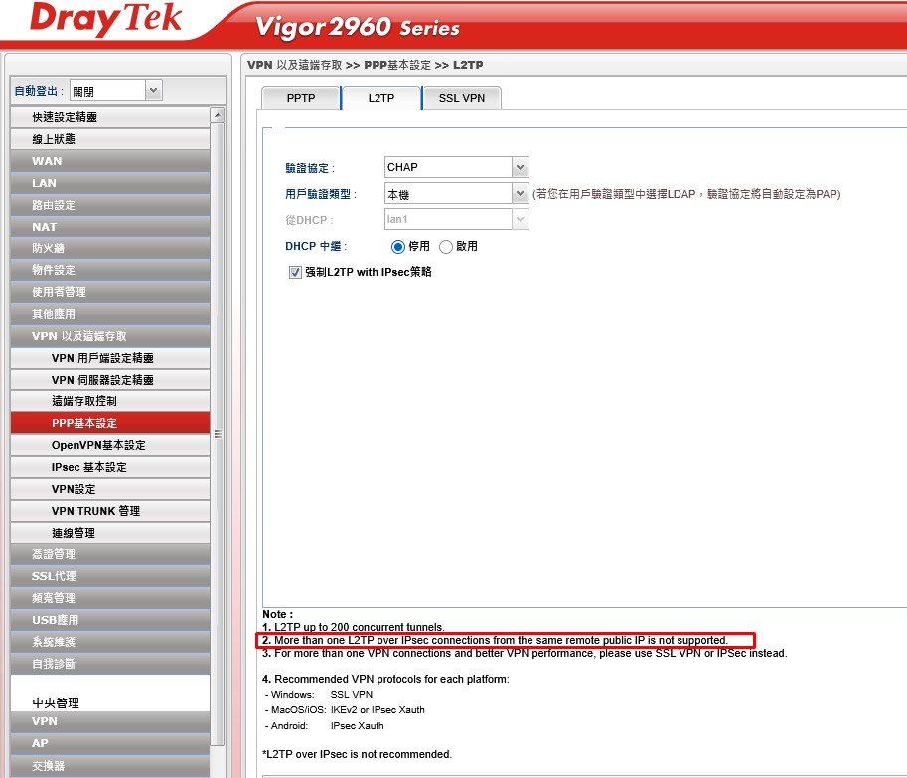Open the 自動登出 關閉 dropdown

(116, 90)
